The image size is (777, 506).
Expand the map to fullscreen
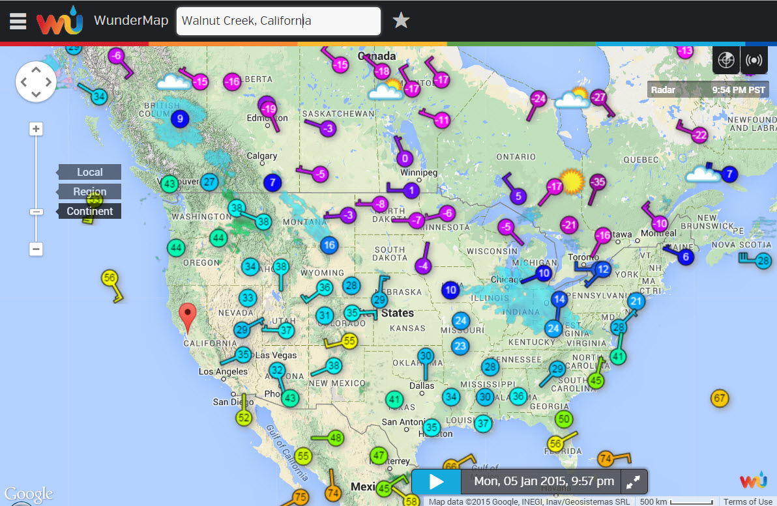click(x=634, y=482)
